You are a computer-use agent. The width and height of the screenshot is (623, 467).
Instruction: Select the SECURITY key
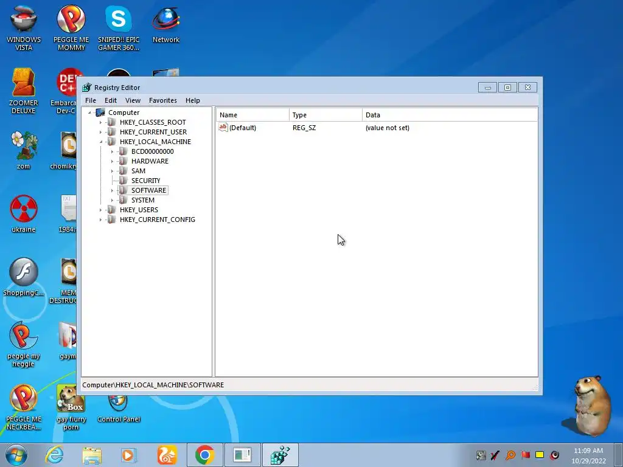tap(145, 181)
